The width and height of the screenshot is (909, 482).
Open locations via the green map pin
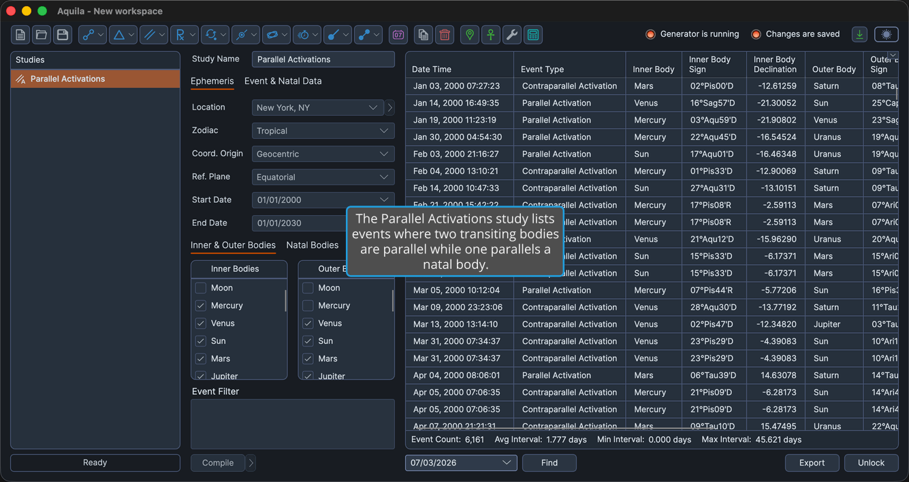470,34
